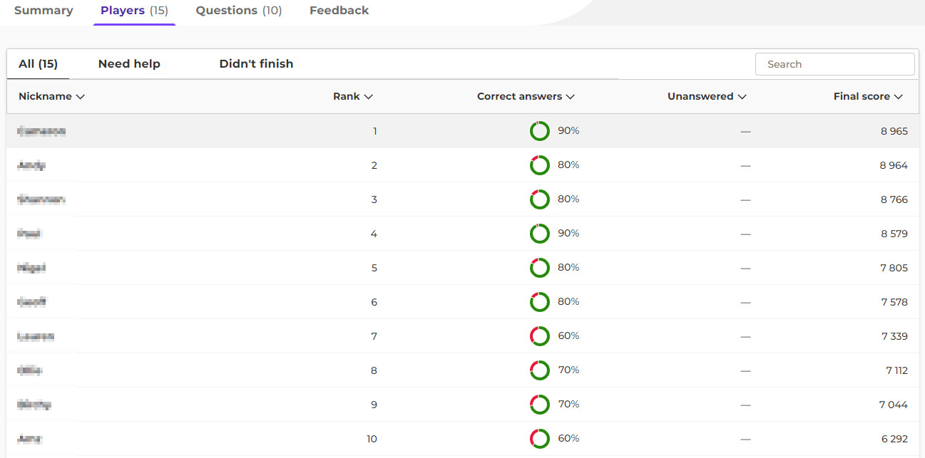Image resolution: width=925 pixels, height=458 pixels.
Task: Click the Search players input field
Action: [834, 64]
